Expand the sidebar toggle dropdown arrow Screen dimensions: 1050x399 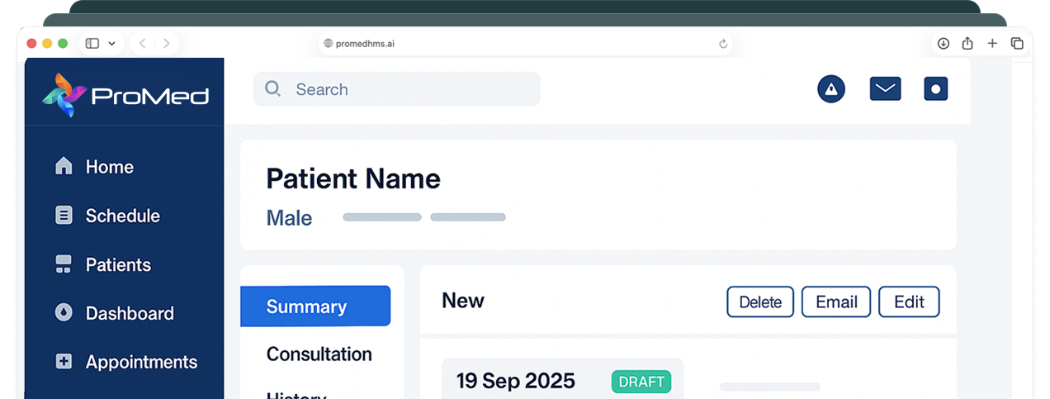(111, 44)
